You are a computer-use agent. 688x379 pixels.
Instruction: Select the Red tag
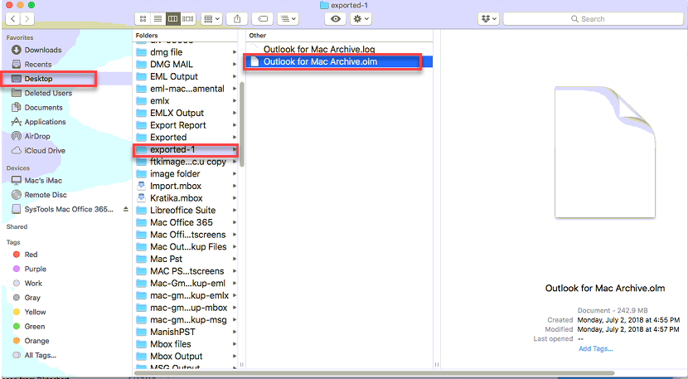coord(31,255)
